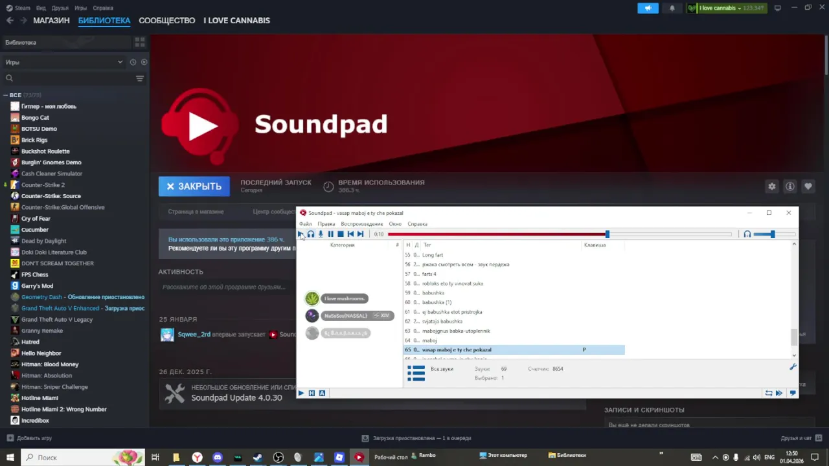
Task: Click the speech bubble icon in Soundpad's bottom bar
Action: click(x=792, y=393)
